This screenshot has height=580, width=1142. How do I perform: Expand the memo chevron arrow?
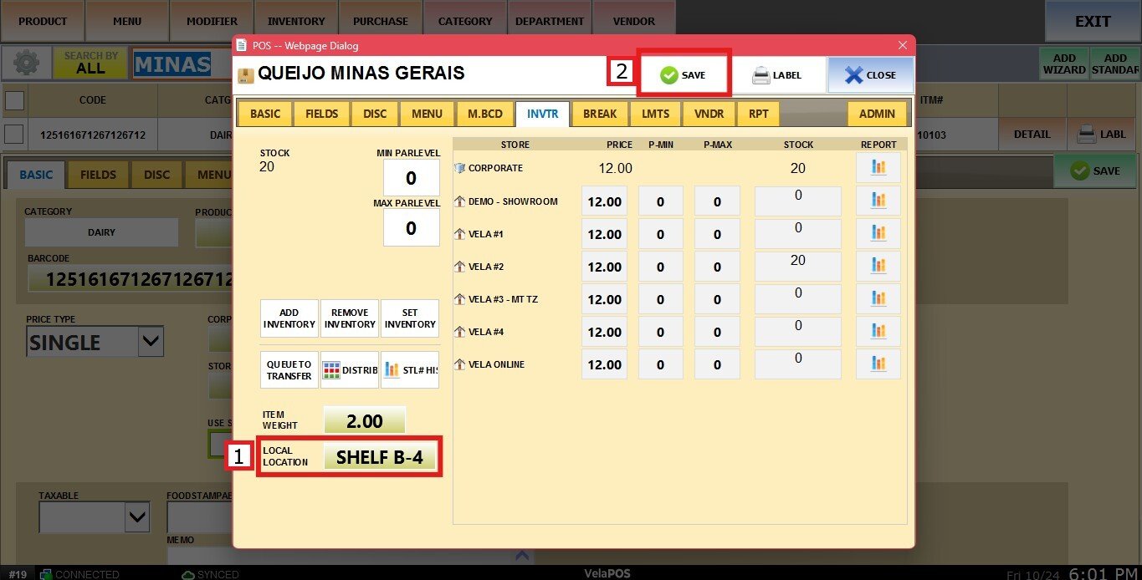[522, 555]
